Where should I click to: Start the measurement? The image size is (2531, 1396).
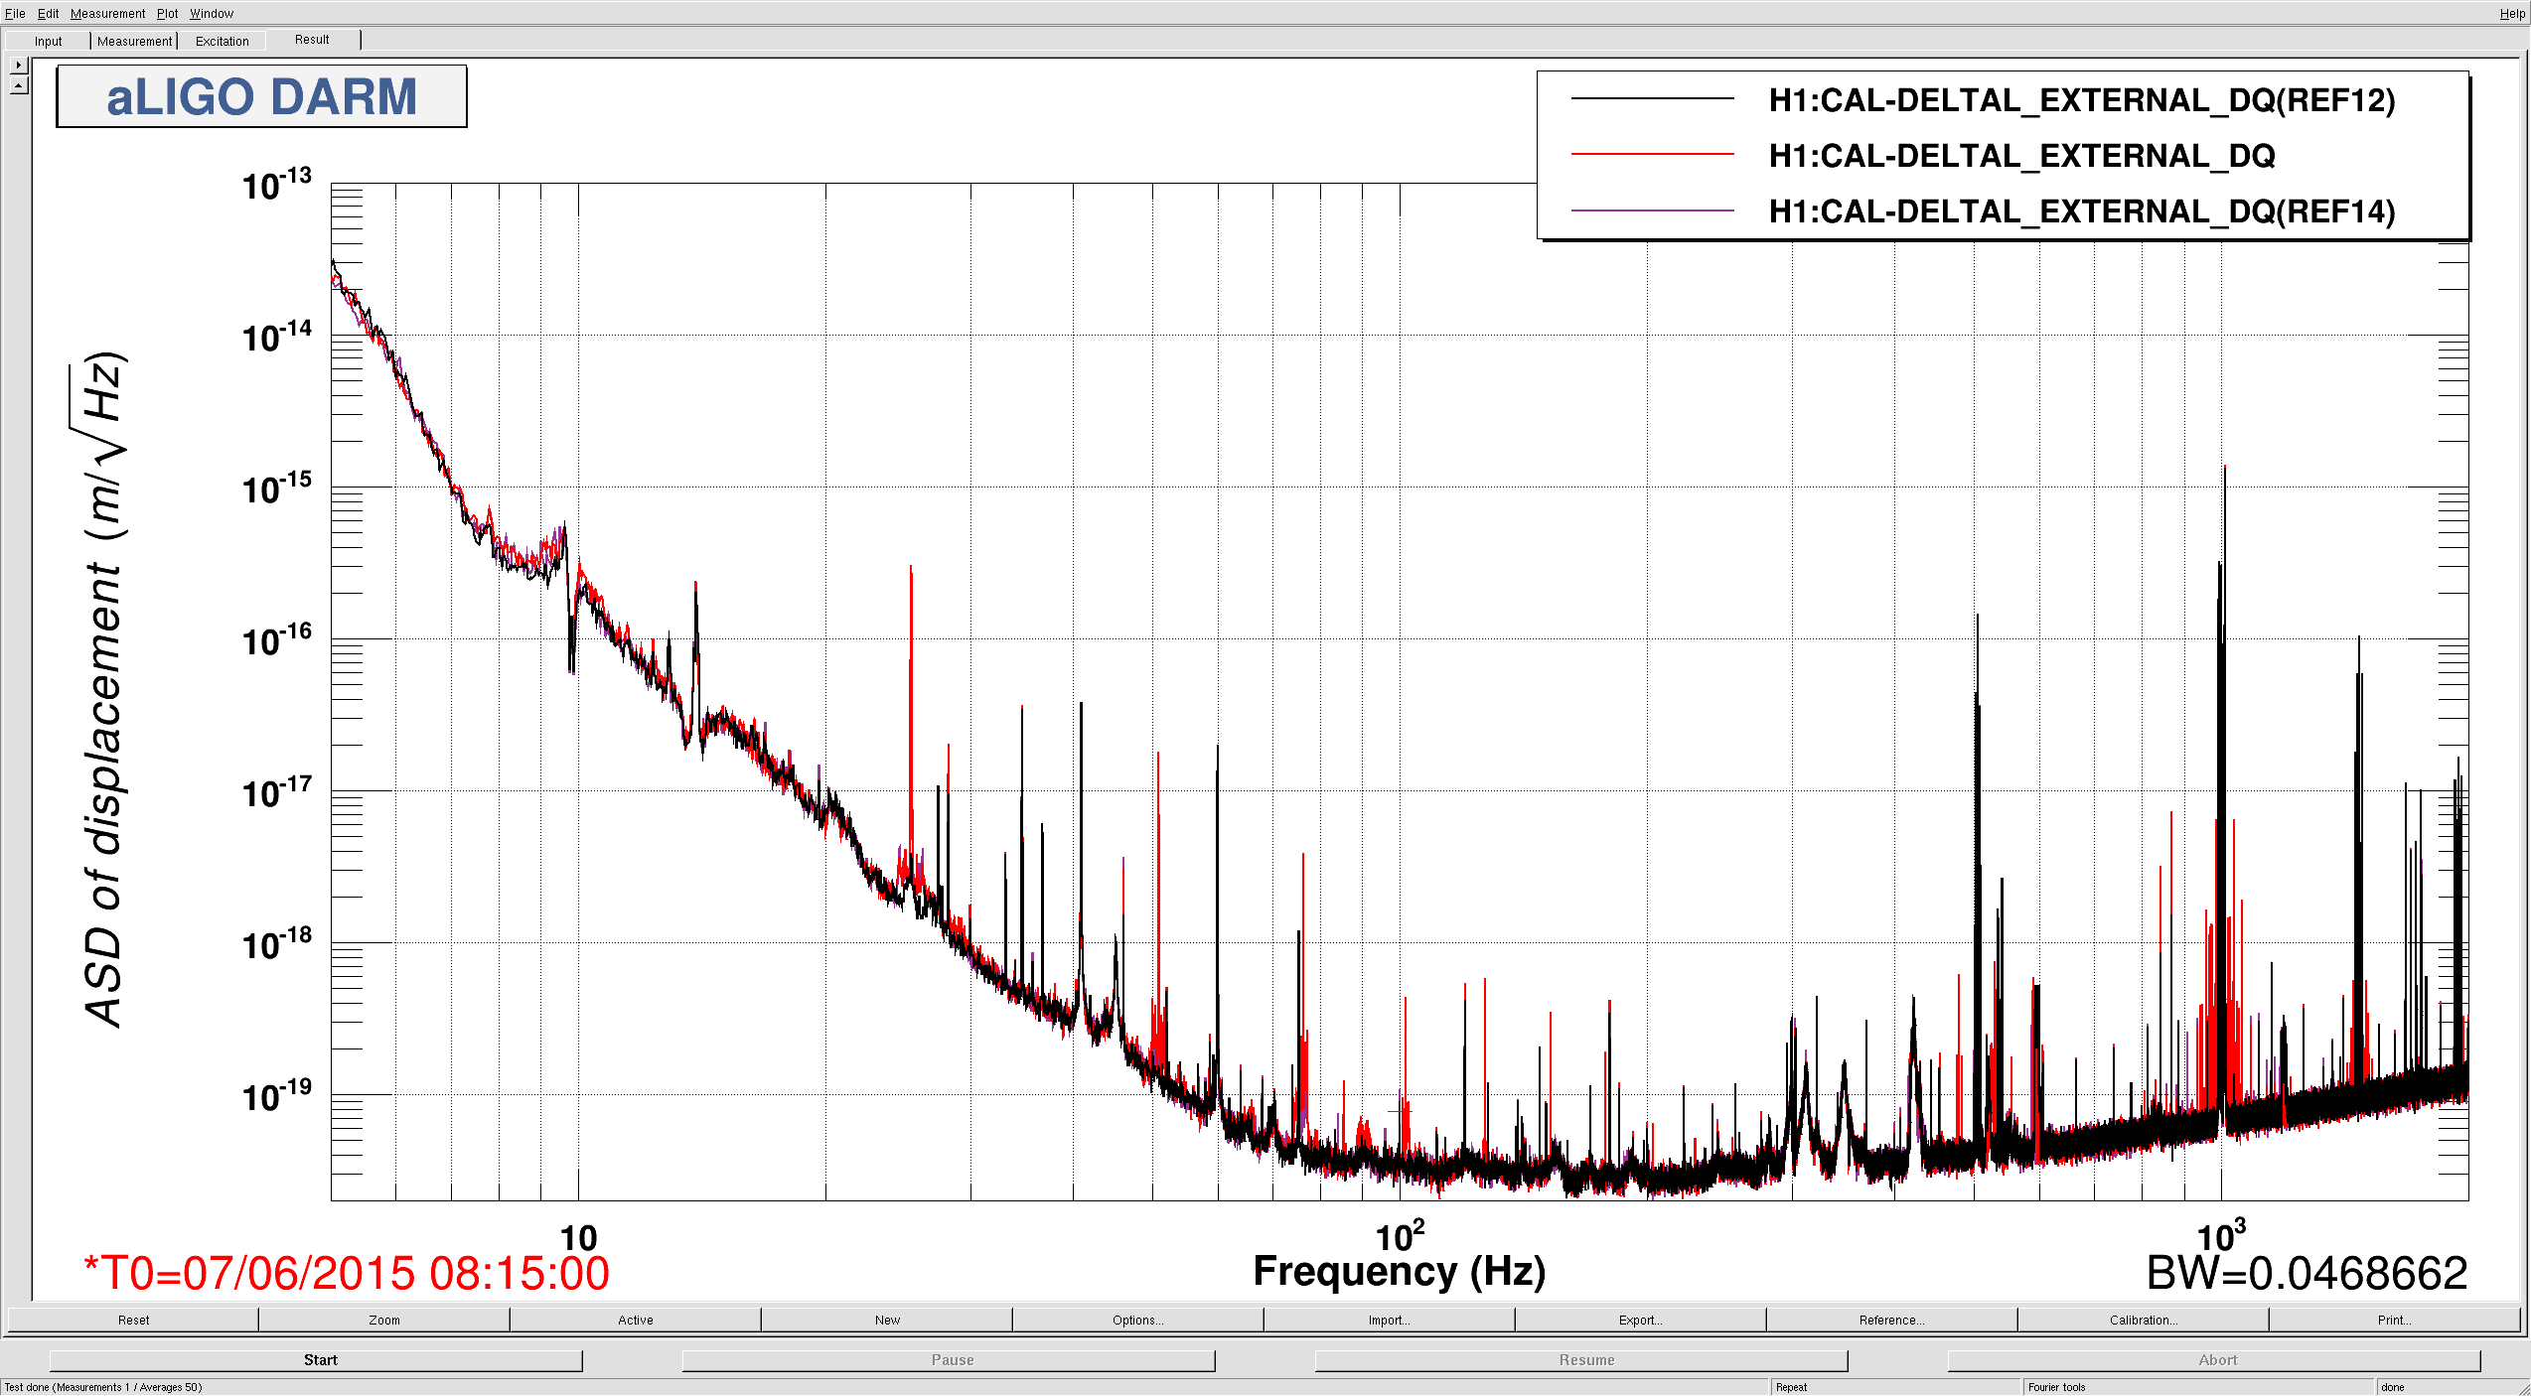click(x=316, y=1359)
